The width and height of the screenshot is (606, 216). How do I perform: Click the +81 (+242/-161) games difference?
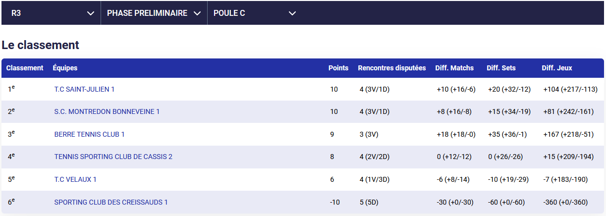(568, 112)
